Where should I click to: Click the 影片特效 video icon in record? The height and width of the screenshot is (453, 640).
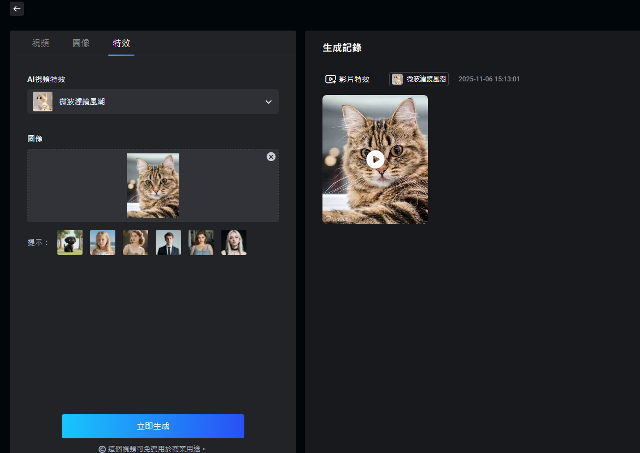(x=331, y=79)
